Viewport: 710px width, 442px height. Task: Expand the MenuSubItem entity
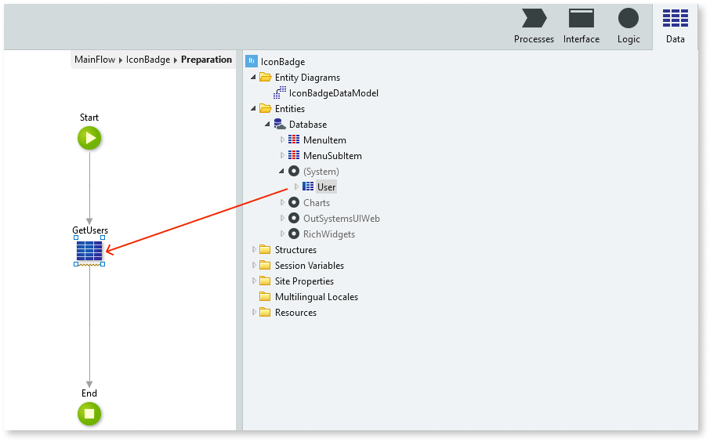(x=282, y=155)
